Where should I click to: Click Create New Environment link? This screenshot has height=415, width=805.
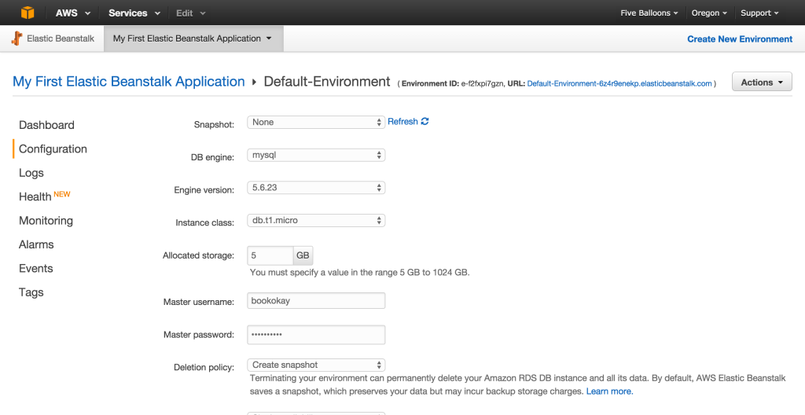(x=740, y=39)
